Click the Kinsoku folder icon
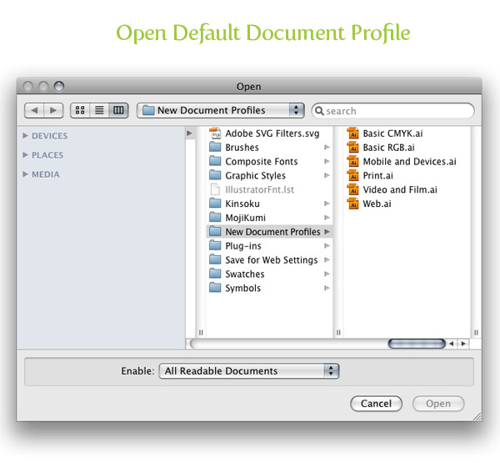The width and height of the screenshot is (500, 463). pyautogui.click(x=215, y=204)
